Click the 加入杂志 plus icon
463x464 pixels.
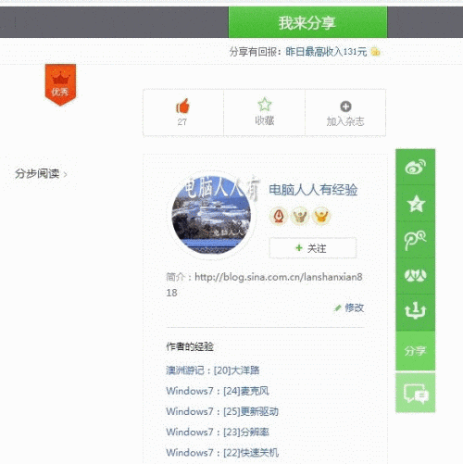click(x=345, y=107)
